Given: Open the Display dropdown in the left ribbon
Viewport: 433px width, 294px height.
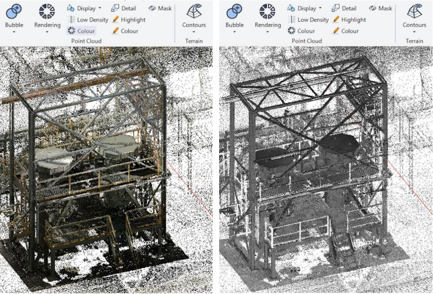Looking at the screenshot, I should pyautogui.click(x=84, y=8).
